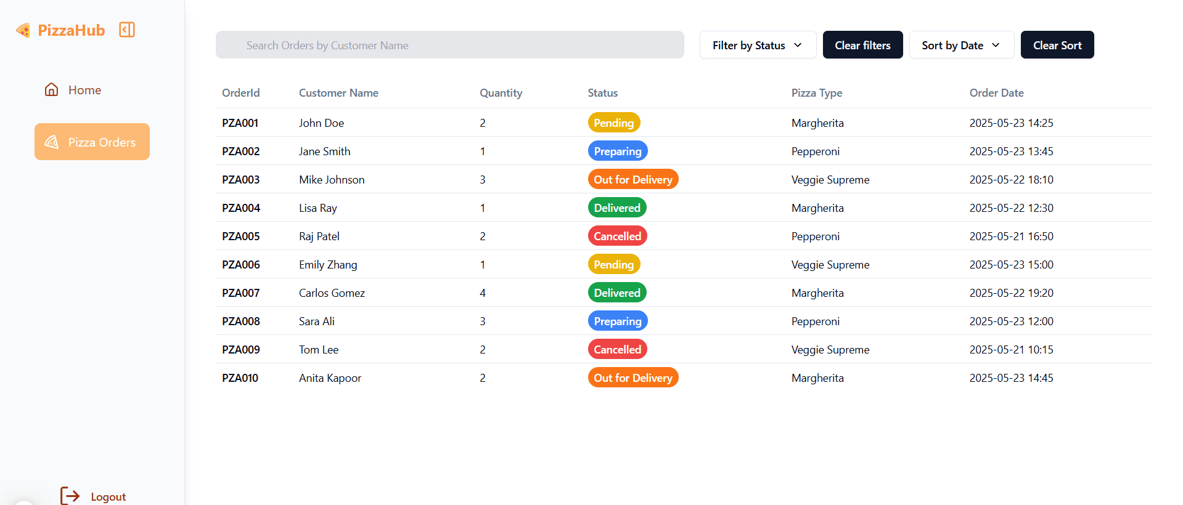Click customer name Jane Smith
1183x505 pixels.
[324, 151]
